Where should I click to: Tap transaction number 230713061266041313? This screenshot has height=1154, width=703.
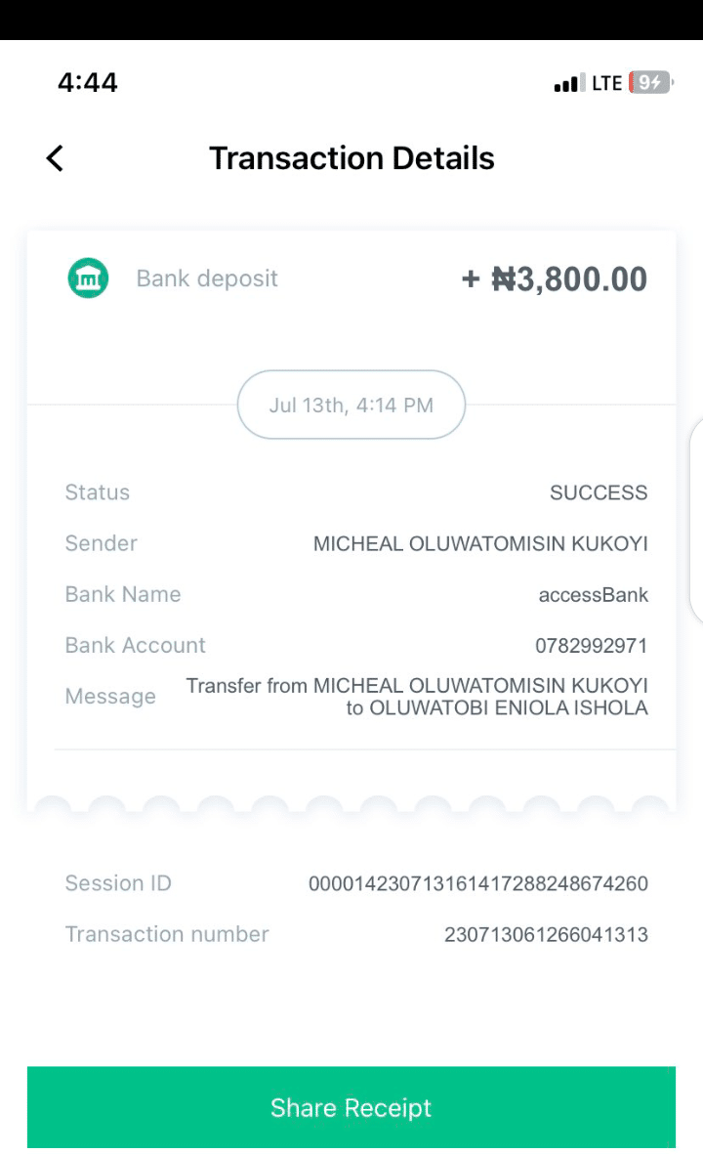(x=545, y=935)
